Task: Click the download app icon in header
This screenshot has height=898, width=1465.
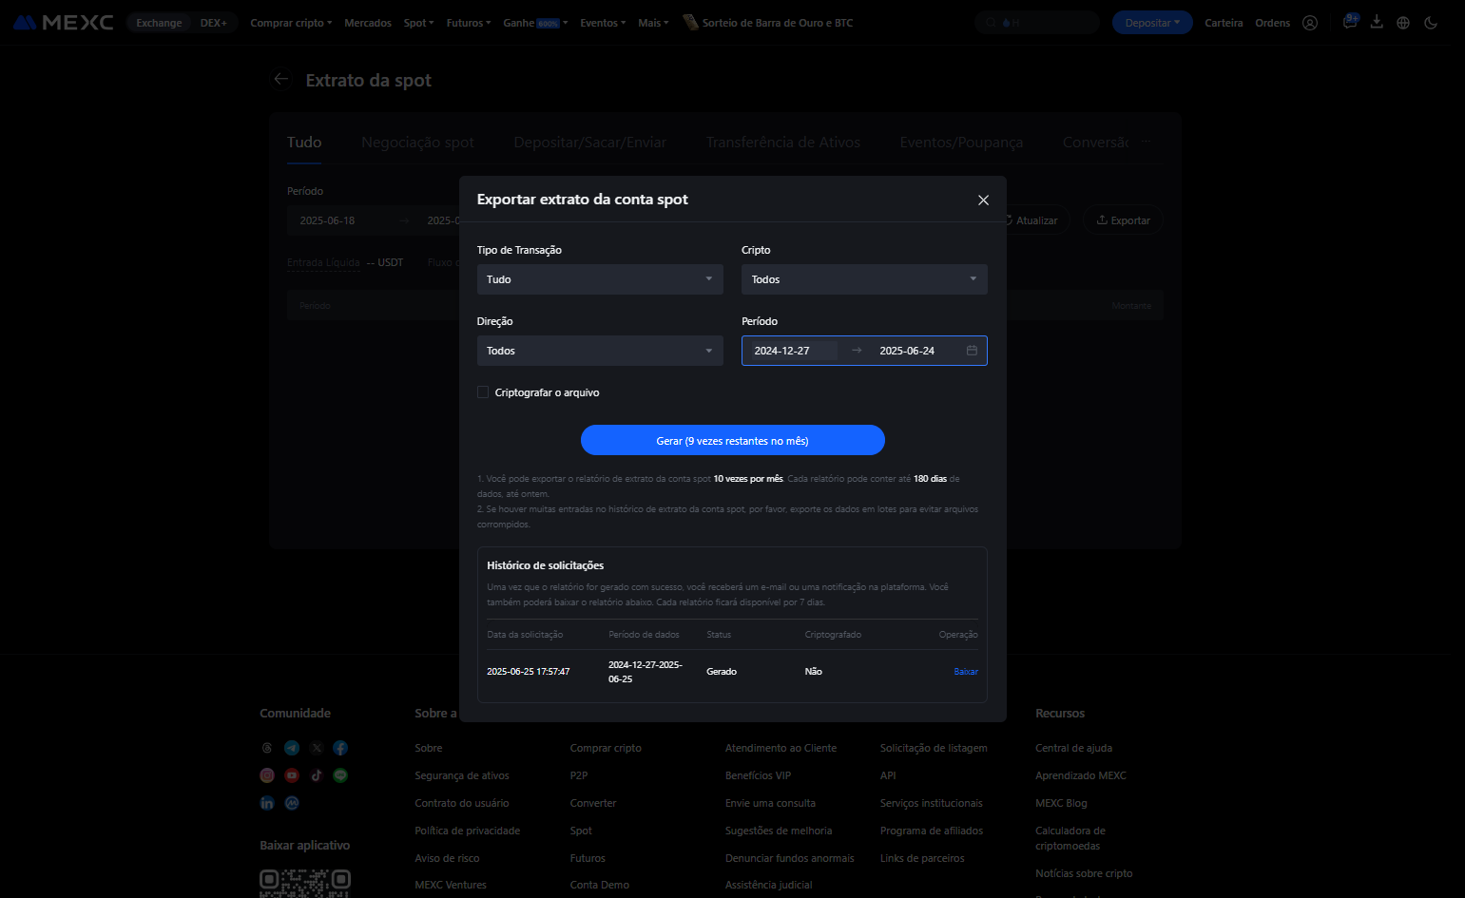Action: [1377, 22]
